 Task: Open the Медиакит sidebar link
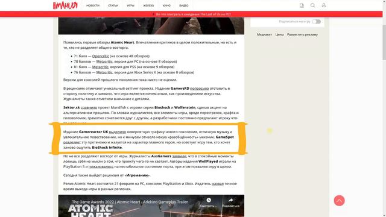(264, 35)
